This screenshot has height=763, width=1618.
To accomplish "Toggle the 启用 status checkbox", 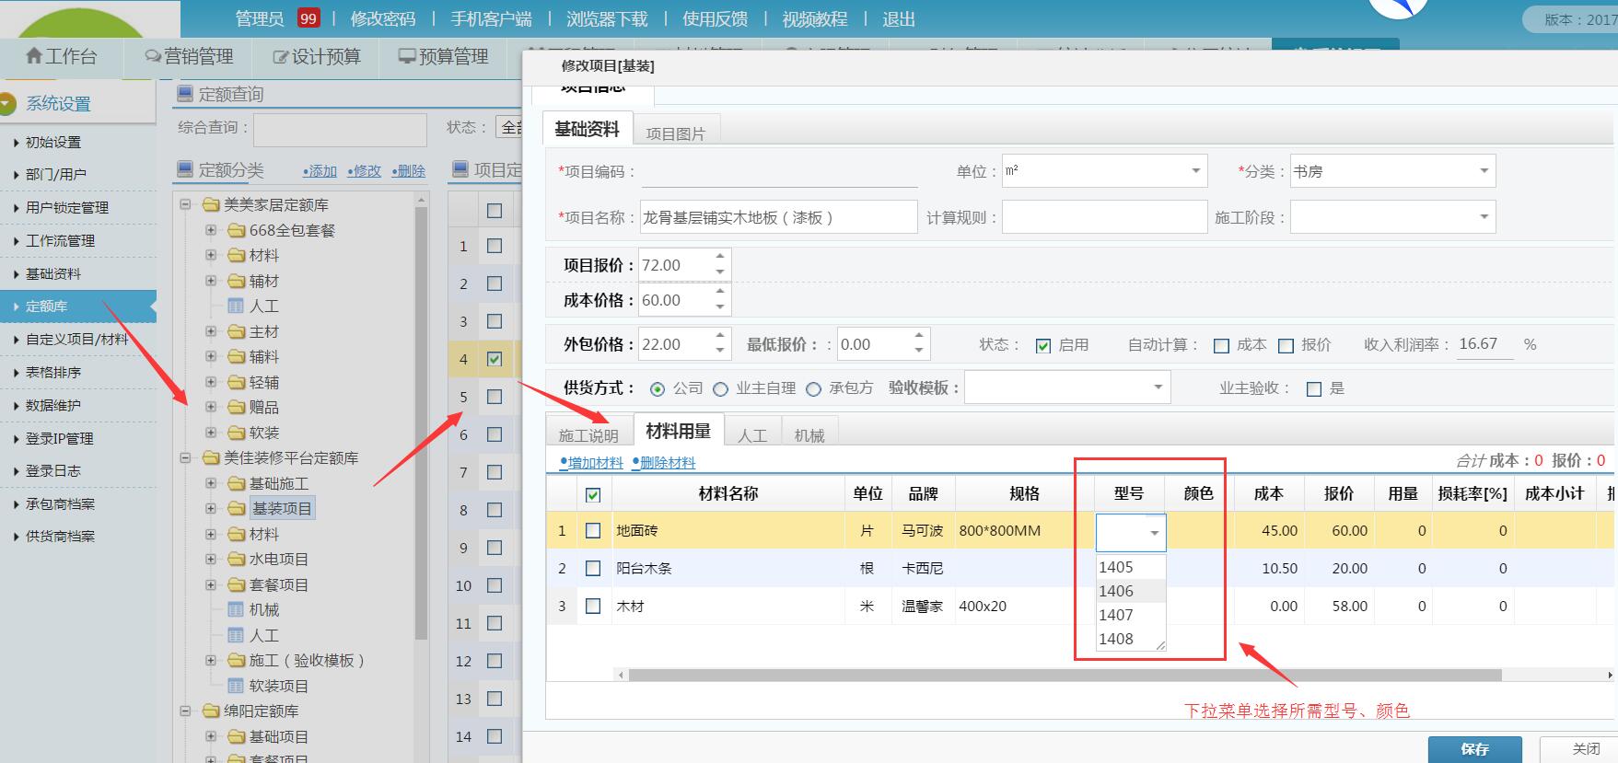I will click(1043, 346).
